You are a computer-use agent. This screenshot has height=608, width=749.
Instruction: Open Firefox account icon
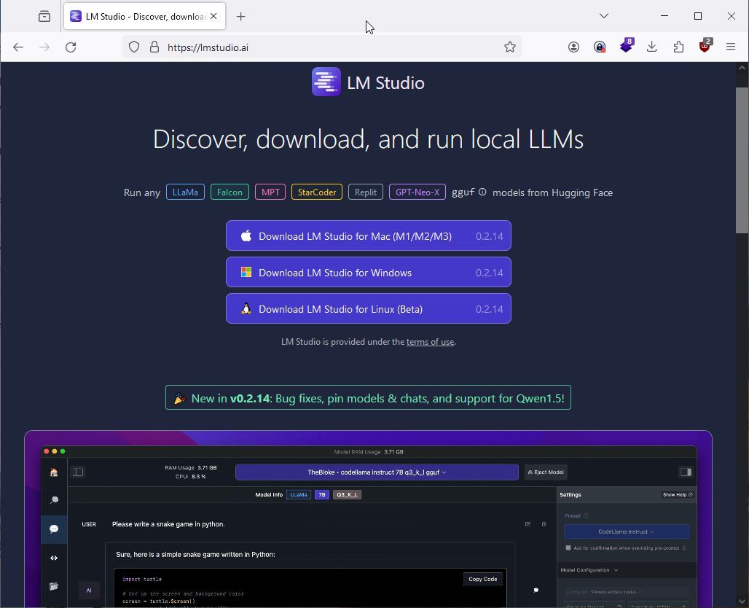[x=573, y=47]
